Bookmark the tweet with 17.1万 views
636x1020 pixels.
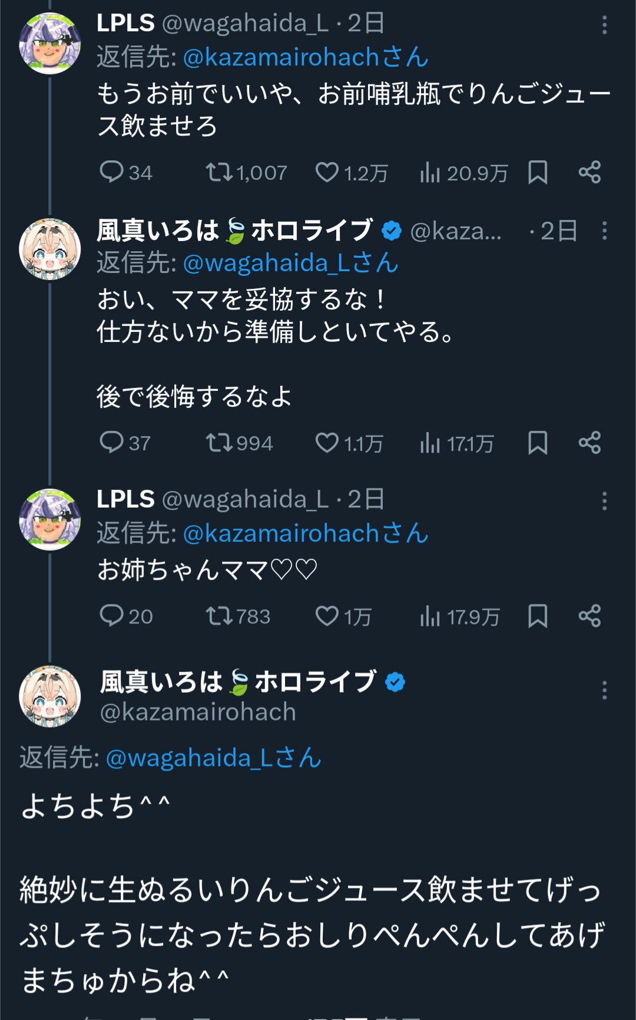(538, 442)
